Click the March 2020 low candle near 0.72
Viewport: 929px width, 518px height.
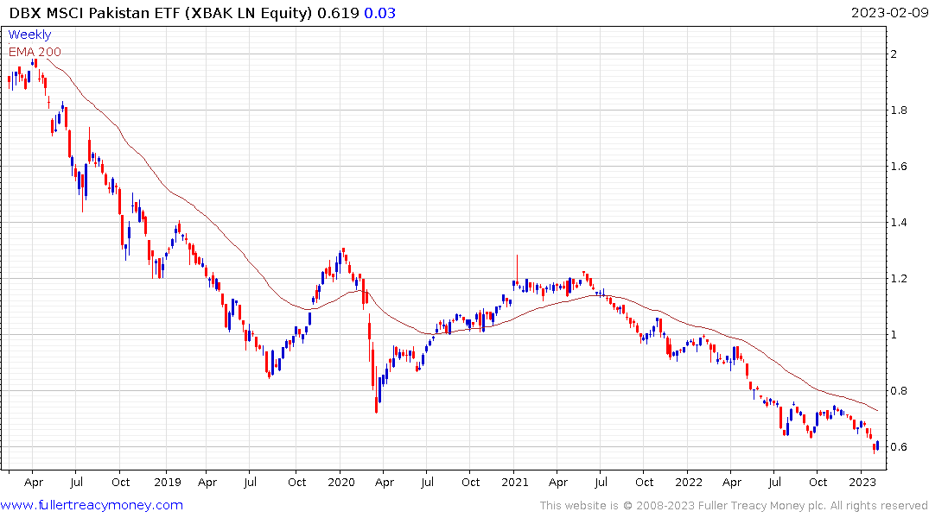tap(376, 389)
